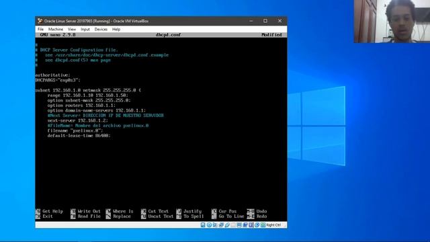Screen dimensions: 430x242
Task: Click the 'authoritative;' line
Action: [52, 75]
